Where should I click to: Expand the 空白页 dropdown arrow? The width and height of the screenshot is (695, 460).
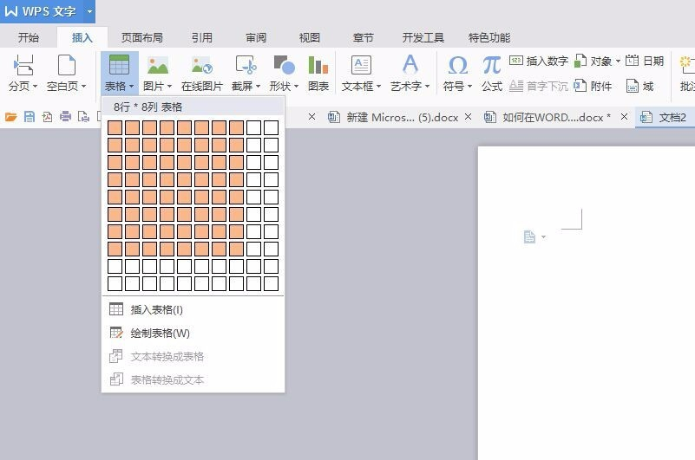(x=84, y=87)
